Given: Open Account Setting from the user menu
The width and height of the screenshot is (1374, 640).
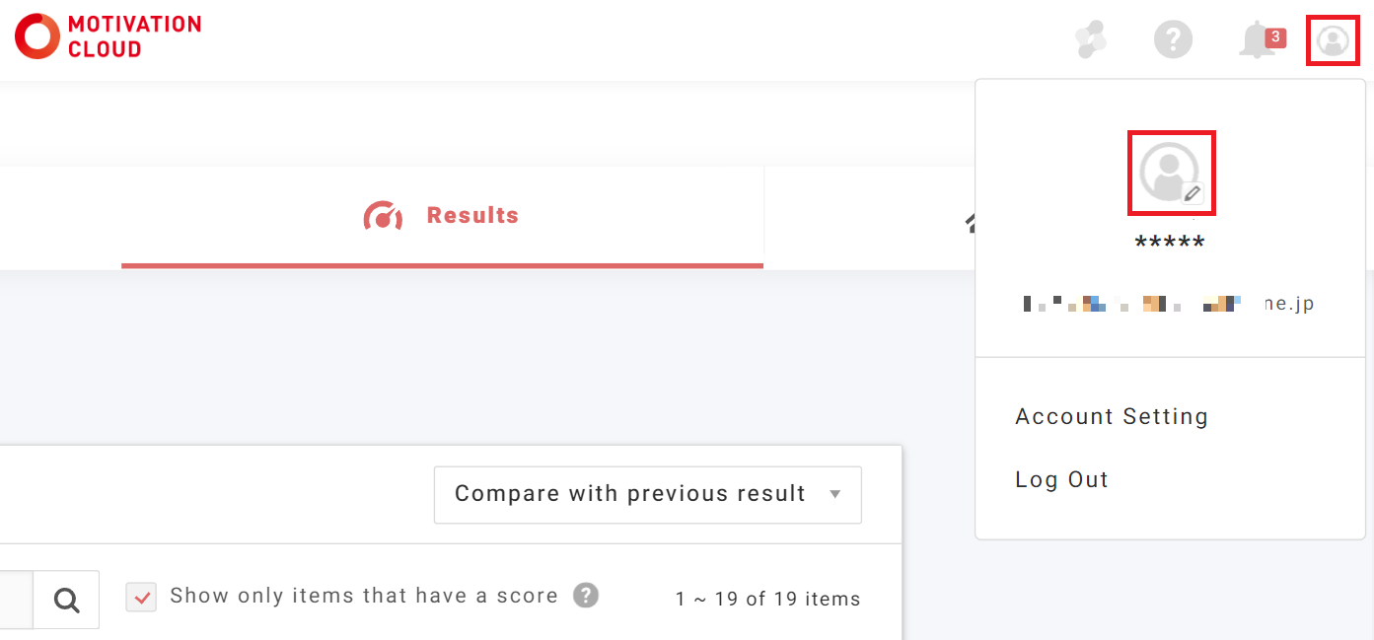Looking at the screenshot, I should [x=1112, y=417].
